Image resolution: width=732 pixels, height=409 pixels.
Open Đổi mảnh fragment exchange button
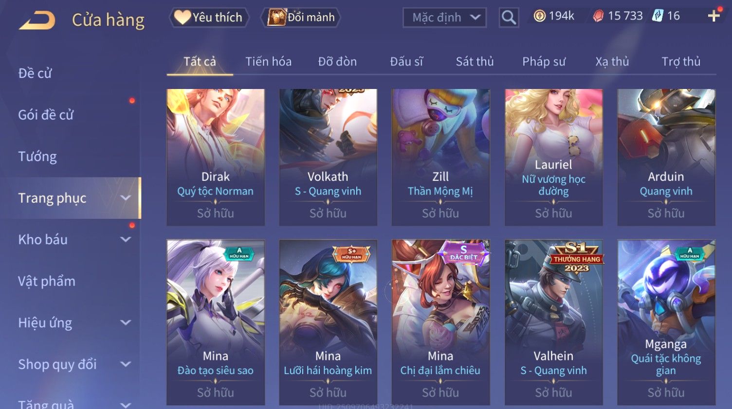tap(301, 18)
